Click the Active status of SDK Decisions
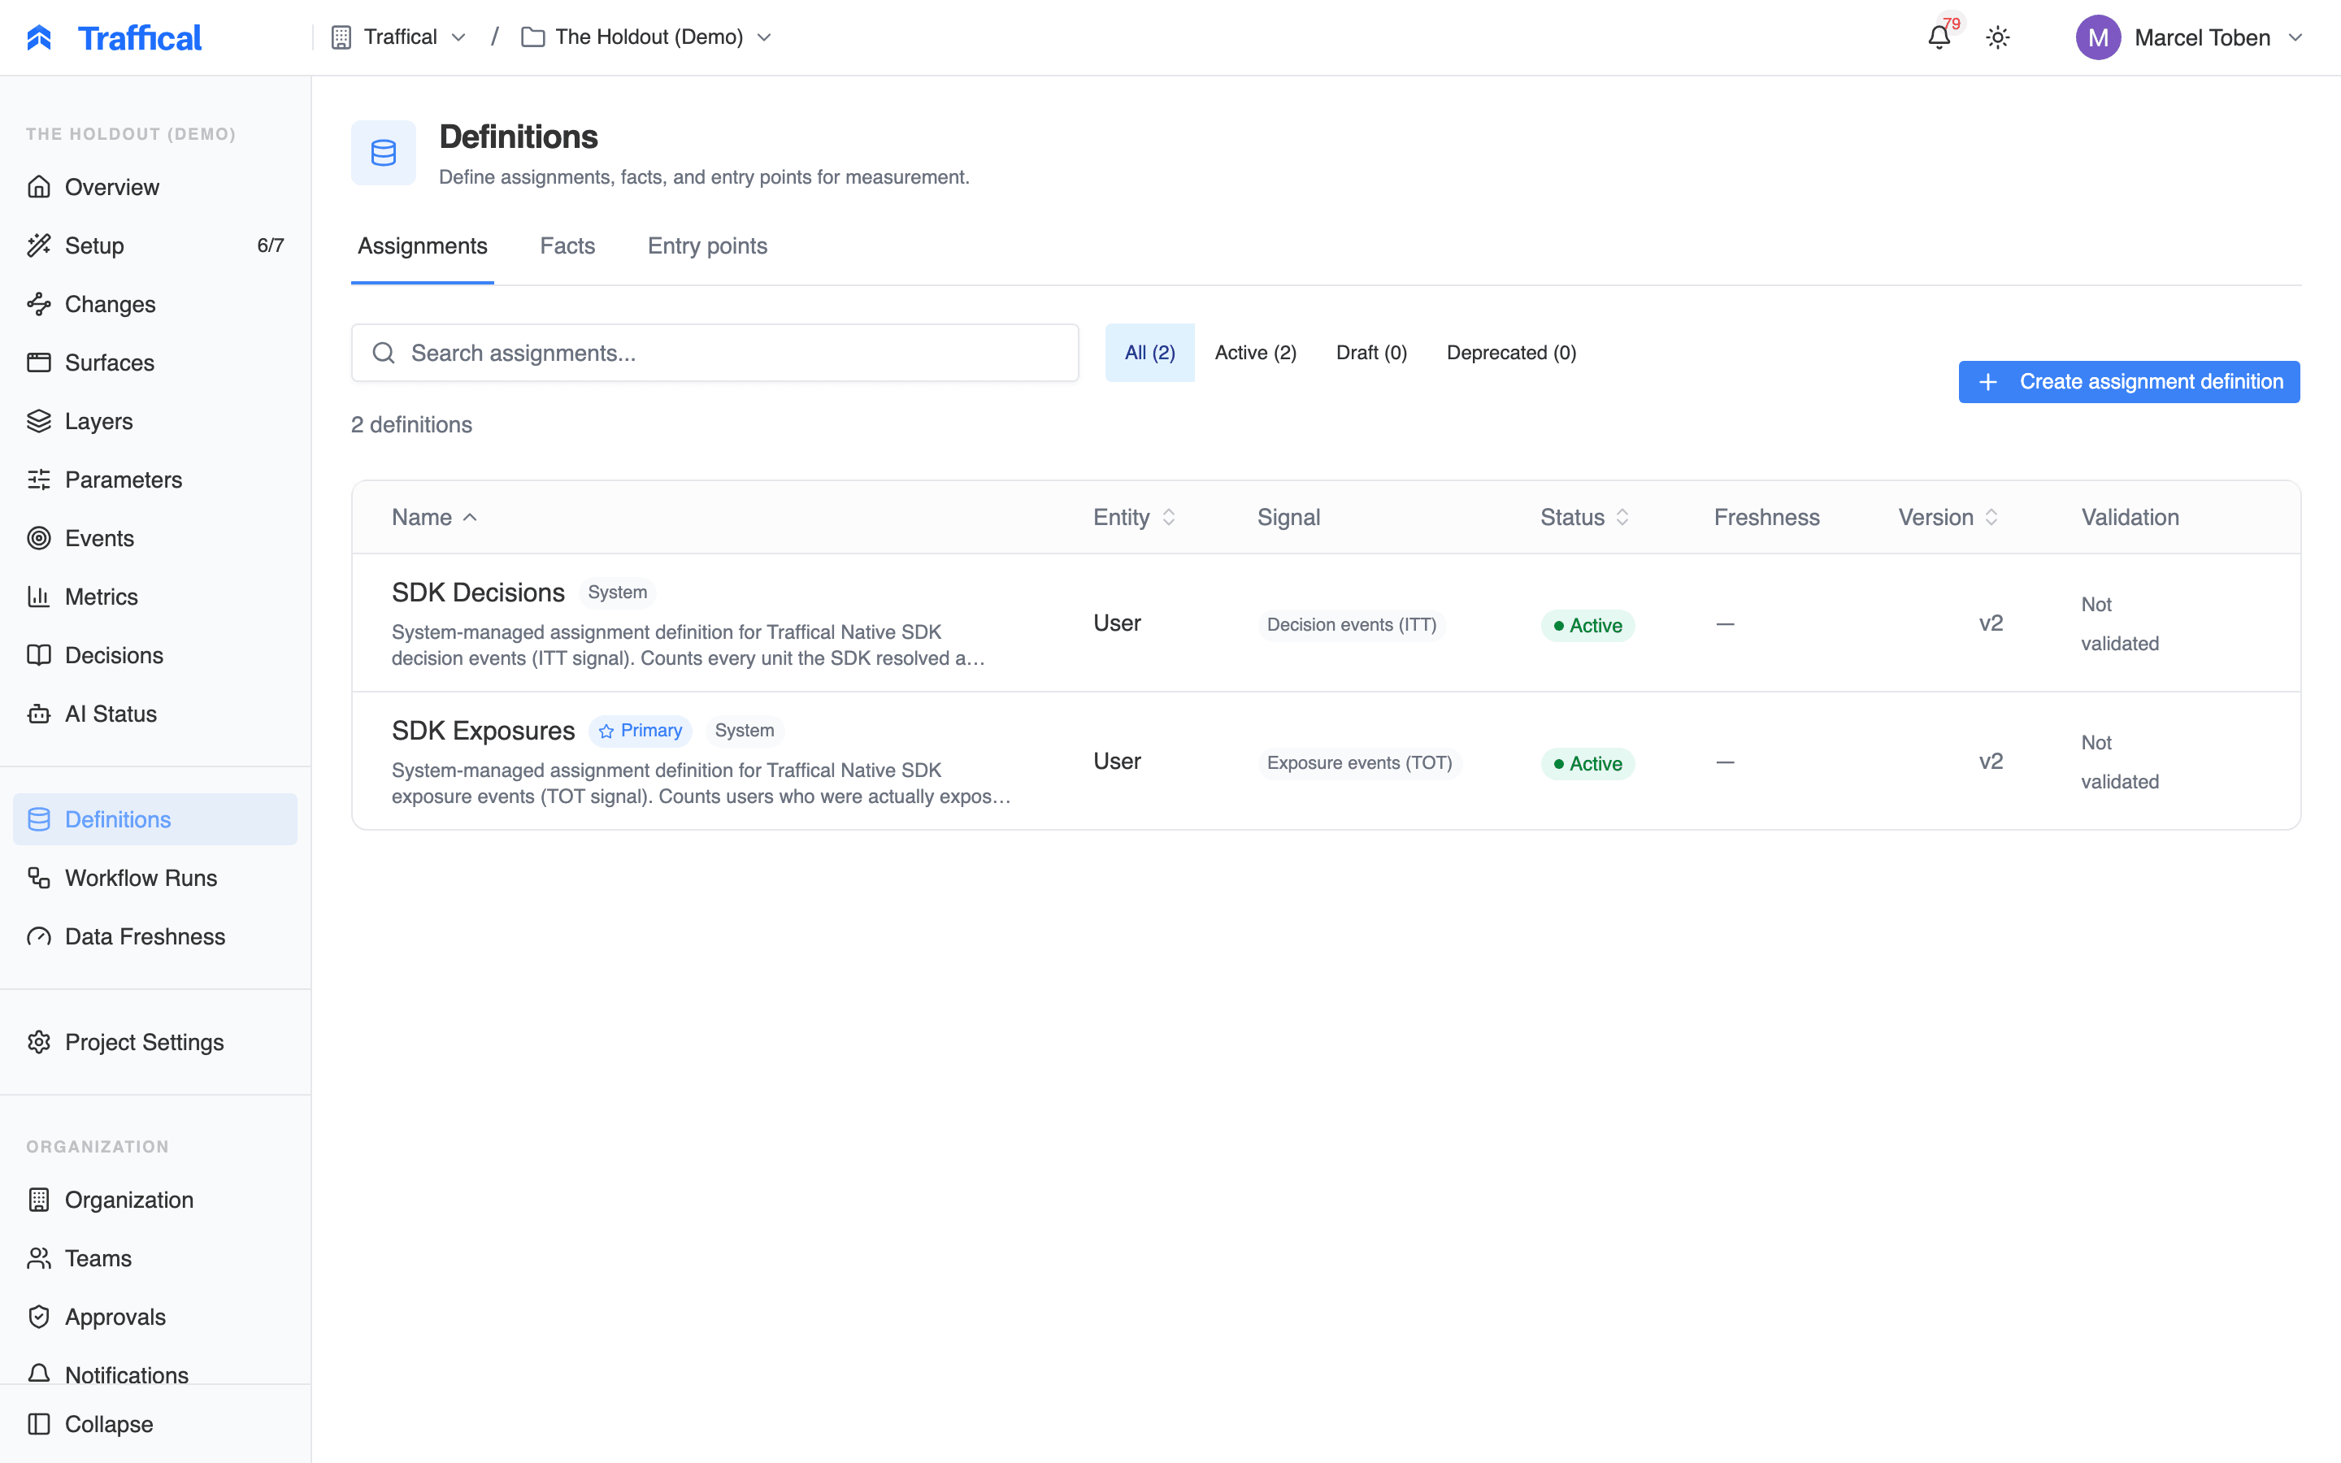Screen dimensions: 2341x1463 tap(1587, 626)
